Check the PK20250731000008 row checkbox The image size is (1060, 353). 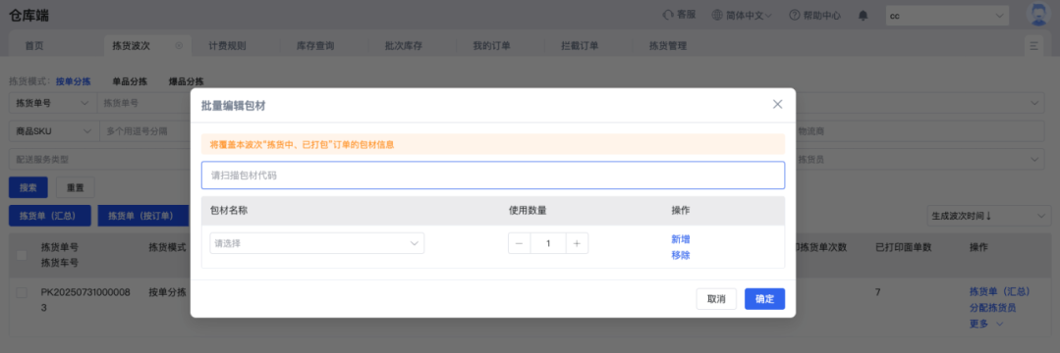tap(22, 292)
